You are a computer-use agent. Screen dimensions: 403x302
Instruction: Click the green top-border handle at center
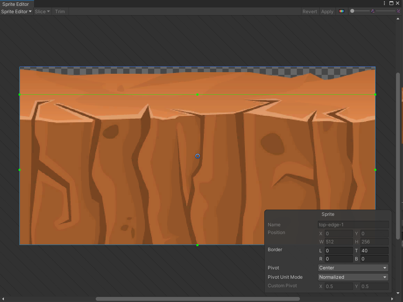(197, 94)
